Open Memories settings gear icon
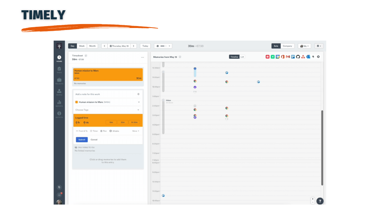The width and height of the screenshot is (380, 213). 318,57
